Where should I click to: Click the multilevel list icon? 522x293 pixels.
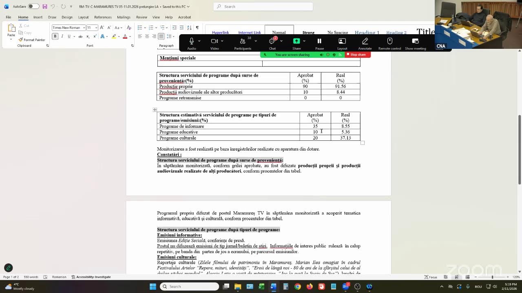162,28
